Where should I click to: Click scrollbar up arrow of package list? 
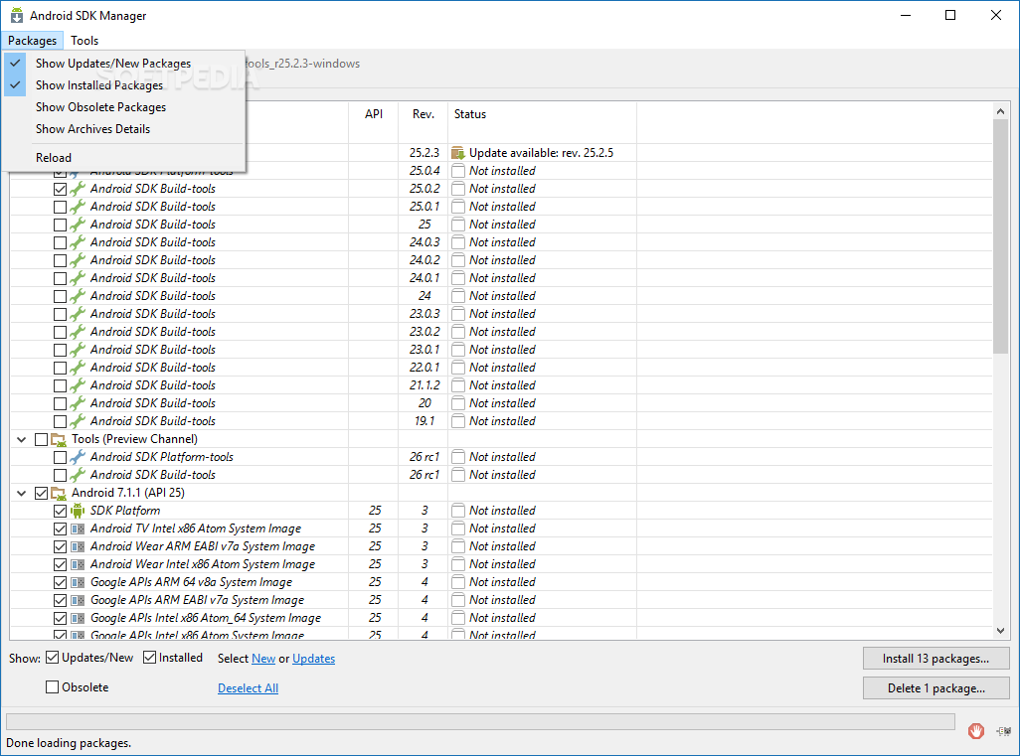pos(1000,112)
